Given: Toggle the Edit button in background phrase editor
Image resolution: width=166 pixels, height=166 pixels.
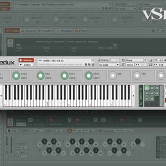Looking at the screenshot, I should tap(12, 131).
